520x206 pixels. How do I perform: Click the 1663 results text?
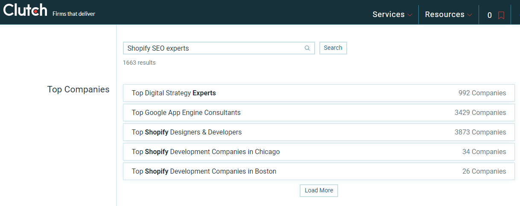(x=139, y=63)
